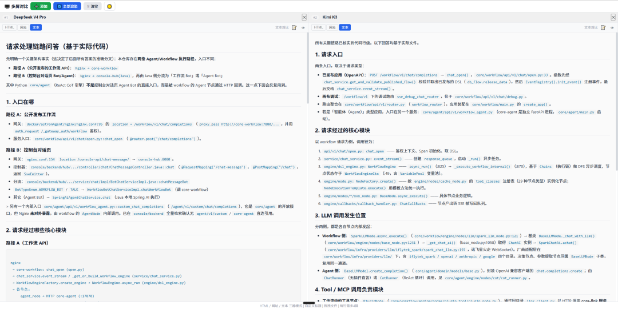This screenshot has height=309, width=618.
Task: Open edit note icon in Kimi K3 panel
Action: (x=603, y=27)
